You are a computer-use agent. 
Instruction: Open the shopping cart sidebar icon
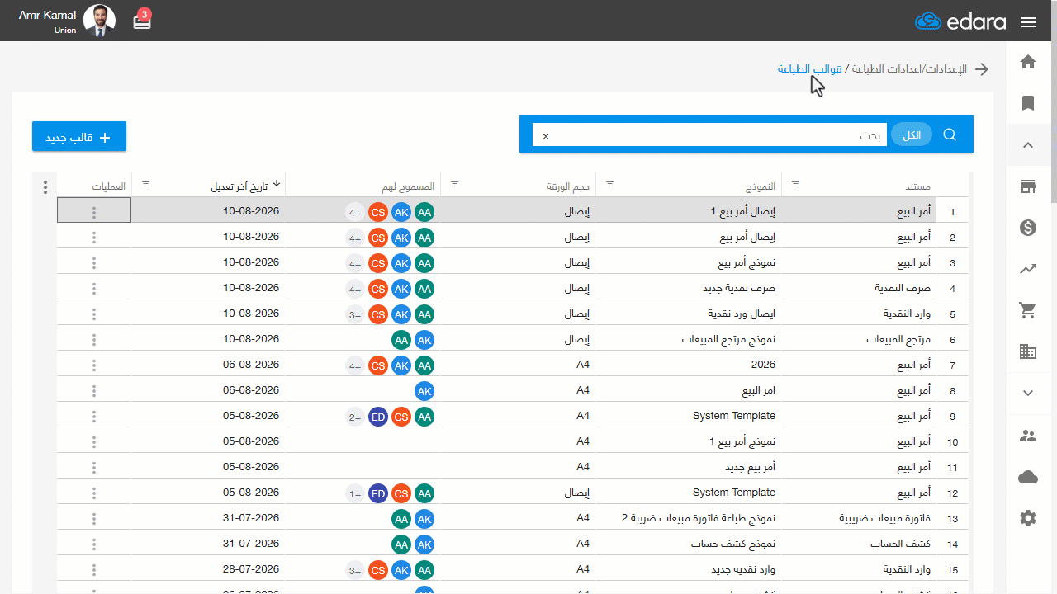coord(1028,310)
